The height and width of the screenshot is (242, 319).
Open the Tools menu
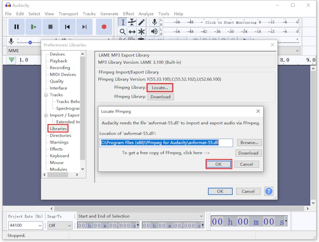[164, 14]
